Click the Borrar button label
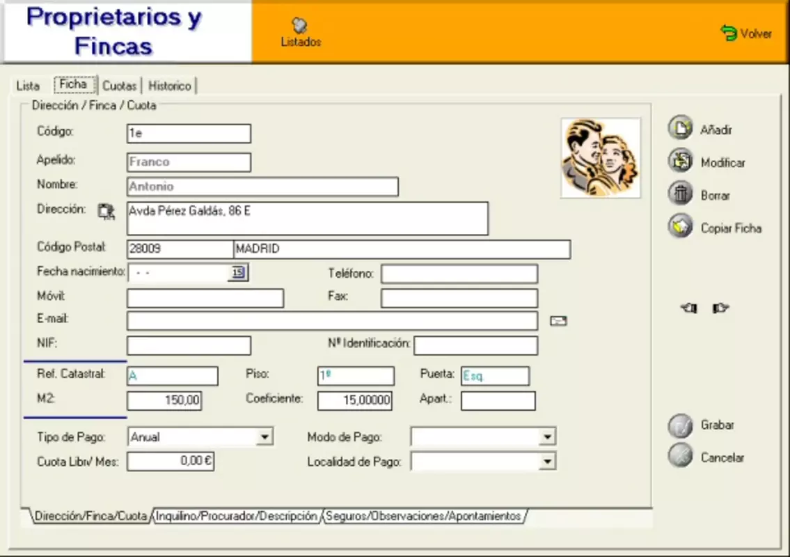 (x=716, y=196)
